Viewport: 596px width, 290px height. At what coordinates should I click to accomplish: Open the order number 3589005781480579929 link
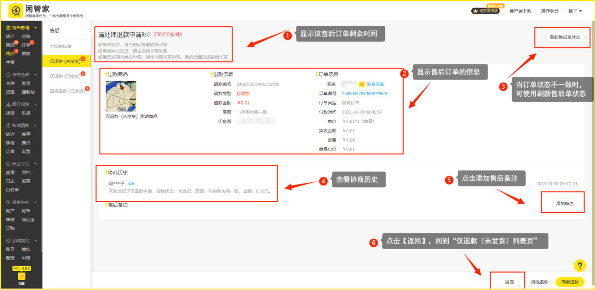point(364,93)
